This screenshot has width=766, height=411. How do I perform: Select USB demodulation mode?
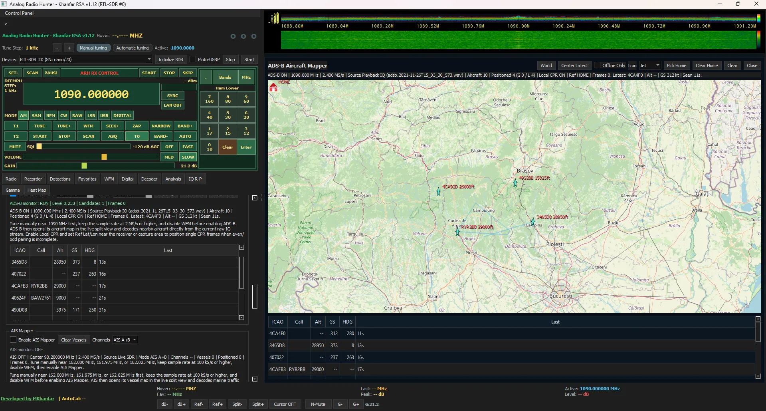104,115
